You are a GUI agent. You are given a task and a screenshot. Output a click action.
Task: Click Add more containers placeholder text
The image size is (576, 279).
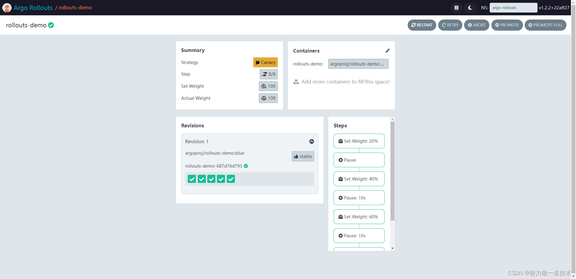tap(345, 82)
